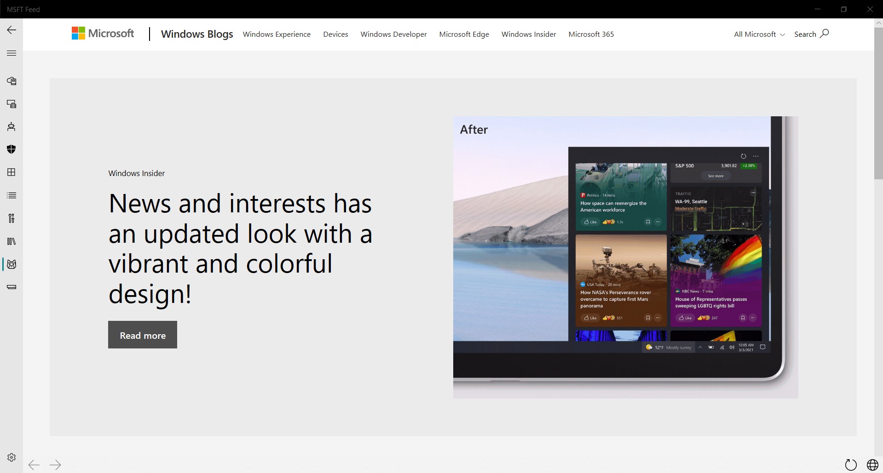Click the Microsoft logo
883x473 pixels.
click(x=103, y=34)
